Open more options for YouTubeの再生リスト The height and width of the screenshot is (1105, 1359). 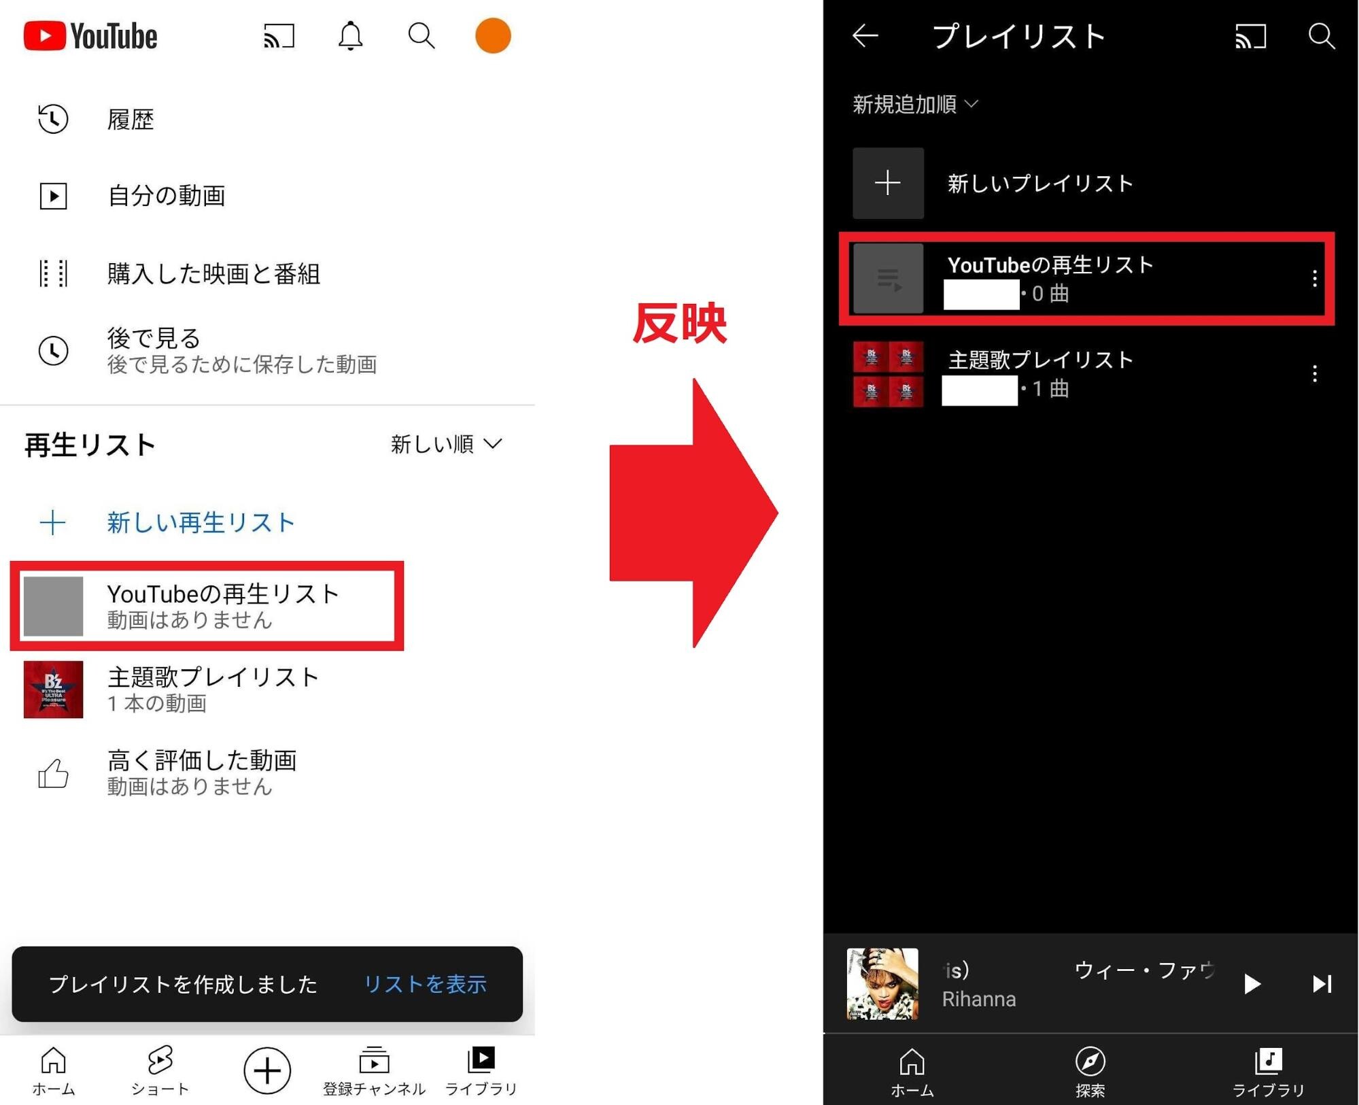[x=1315, y=278]
